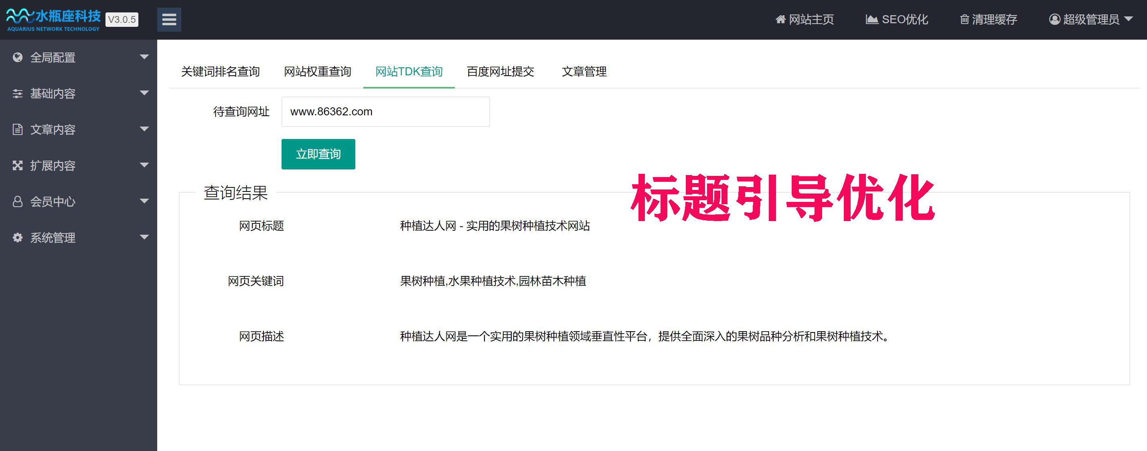Click the 水瓶座科技 logo

pos(53,20)
